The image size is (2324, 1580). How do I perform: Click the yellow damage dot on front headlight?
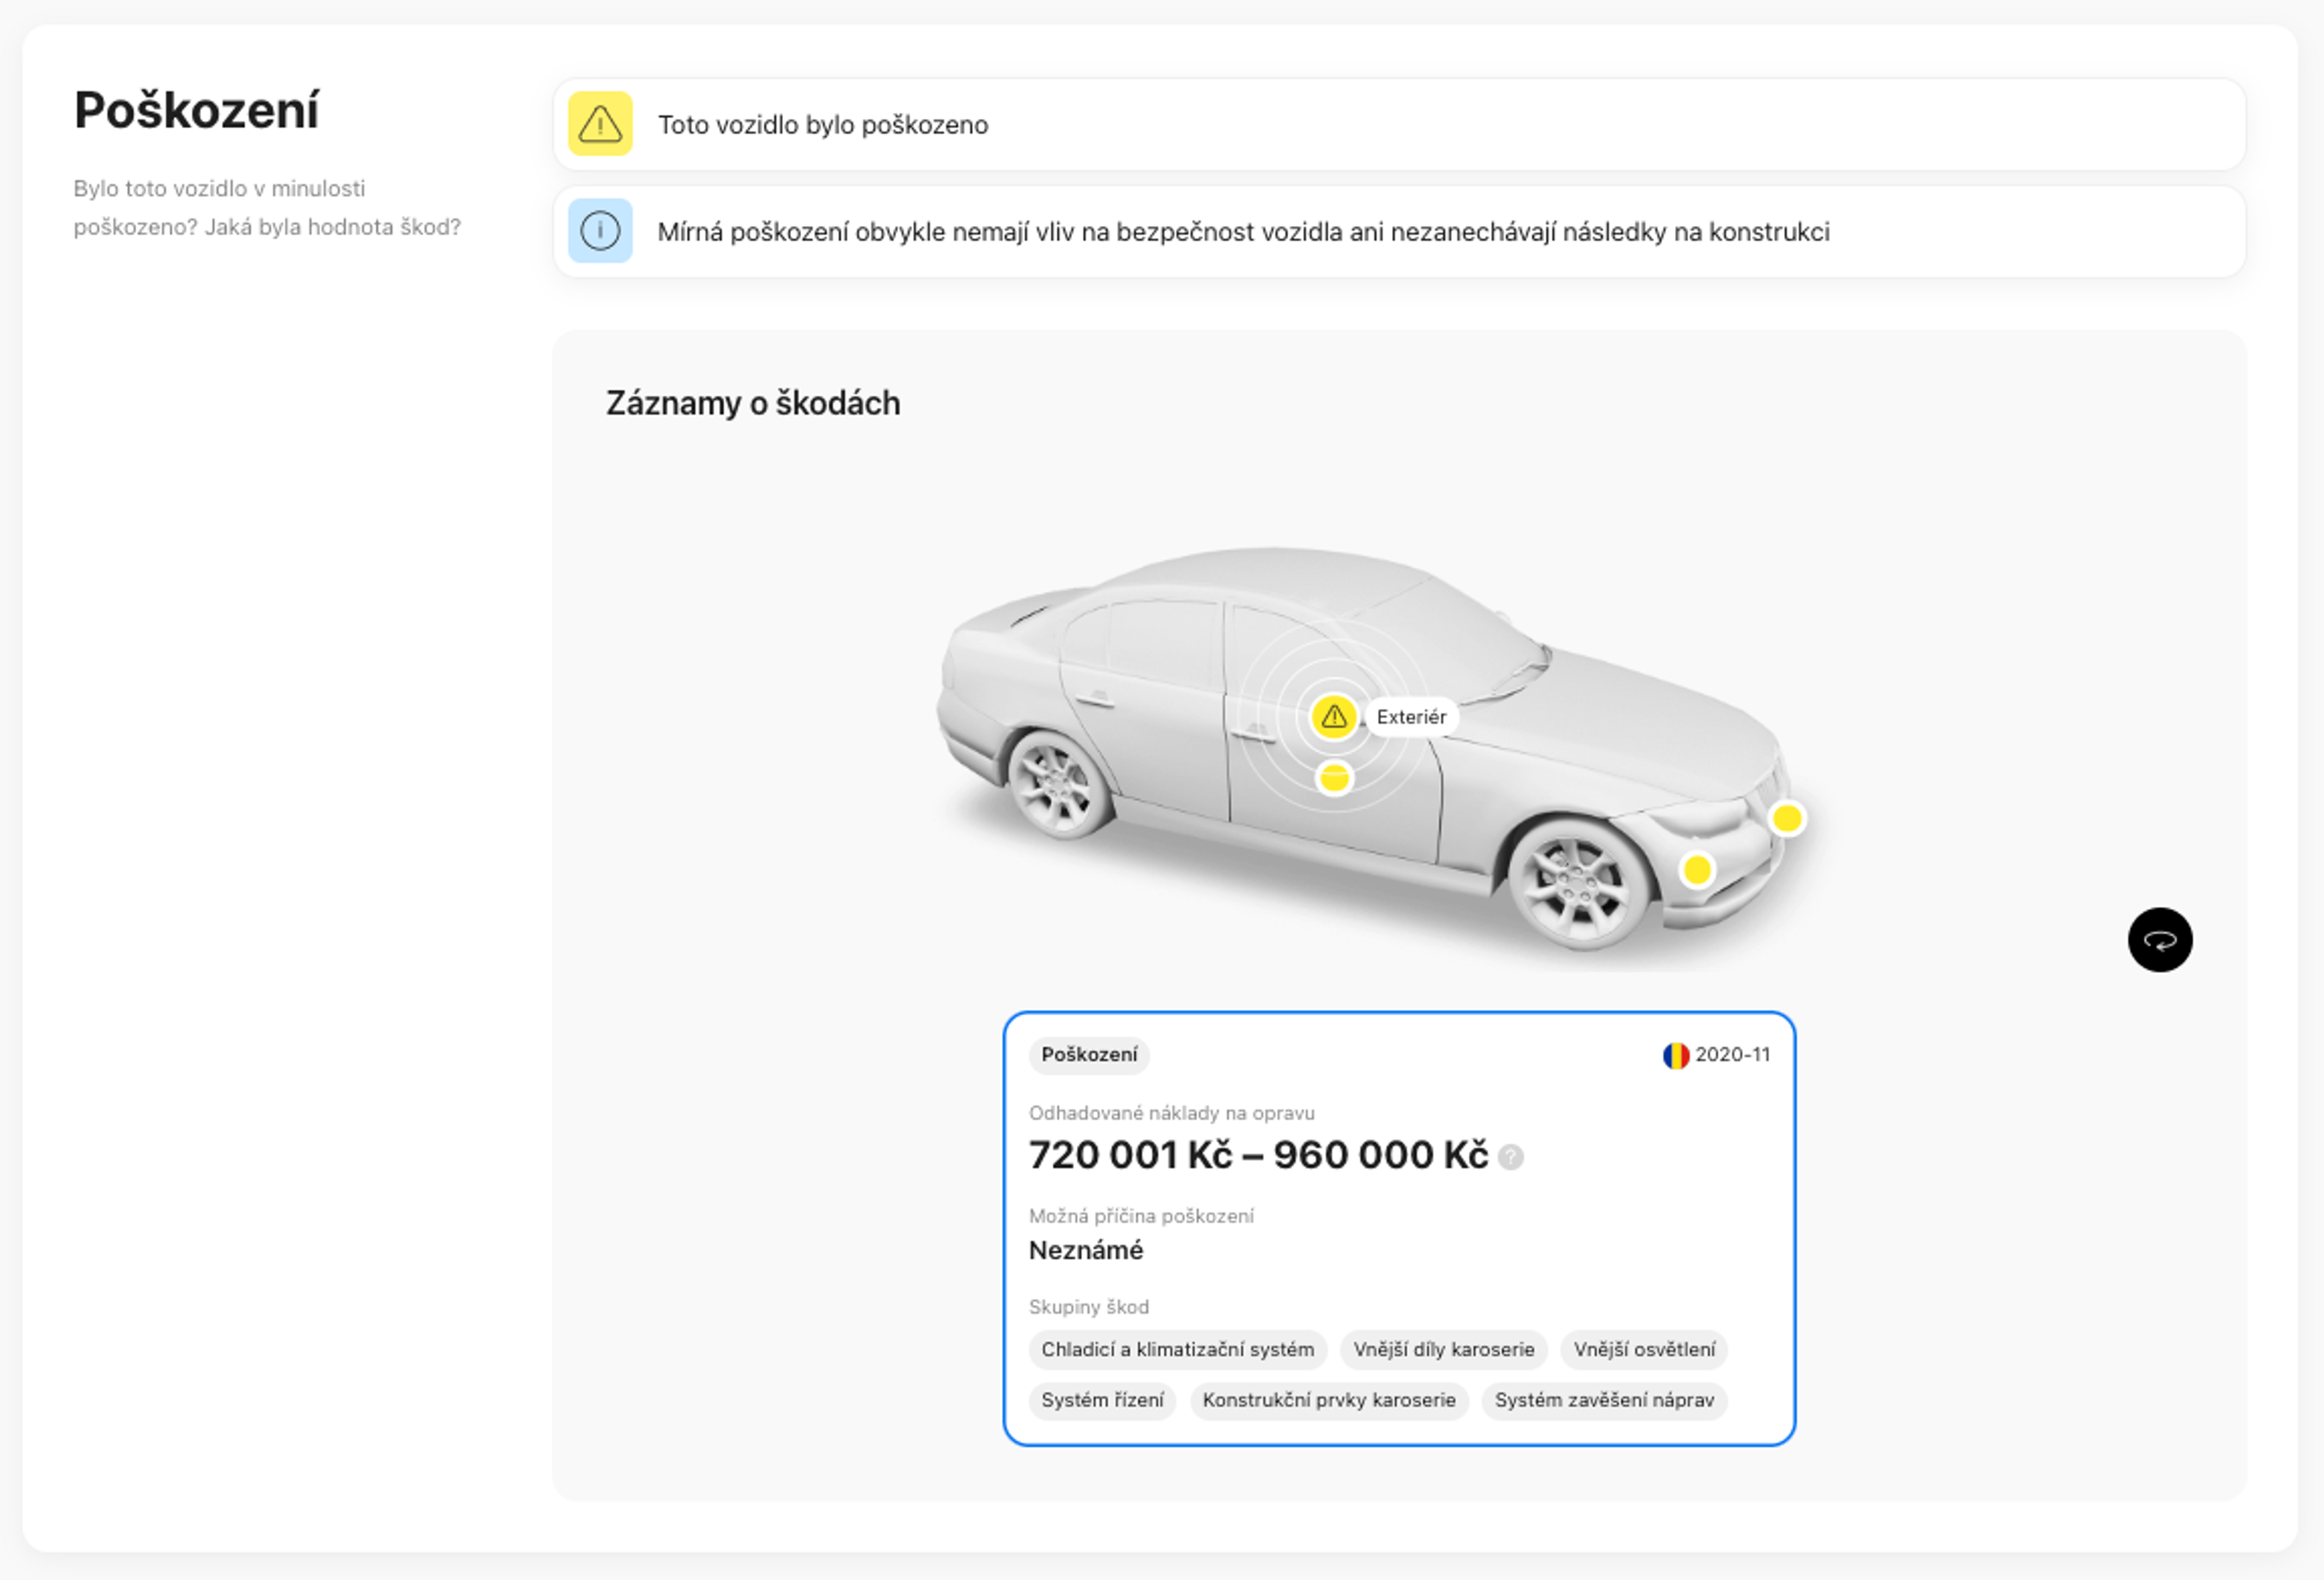(1786, 819)
